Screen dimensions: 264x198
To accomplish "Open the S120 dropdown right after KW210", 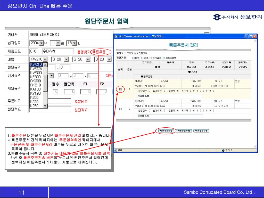I will pyautogui.click(x=66, y=59).
